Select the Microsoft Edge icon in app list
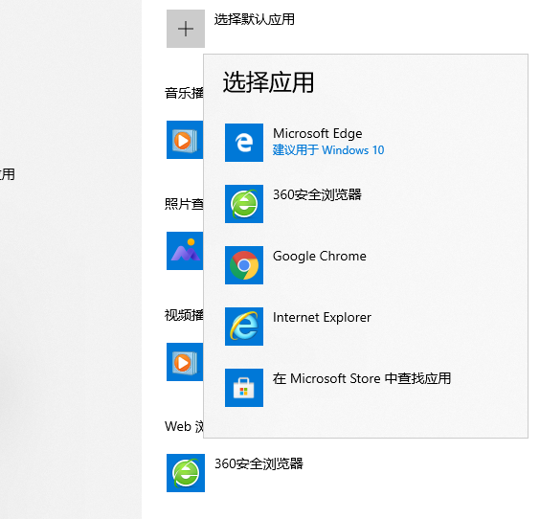540x519 pixels. point(244,143)
